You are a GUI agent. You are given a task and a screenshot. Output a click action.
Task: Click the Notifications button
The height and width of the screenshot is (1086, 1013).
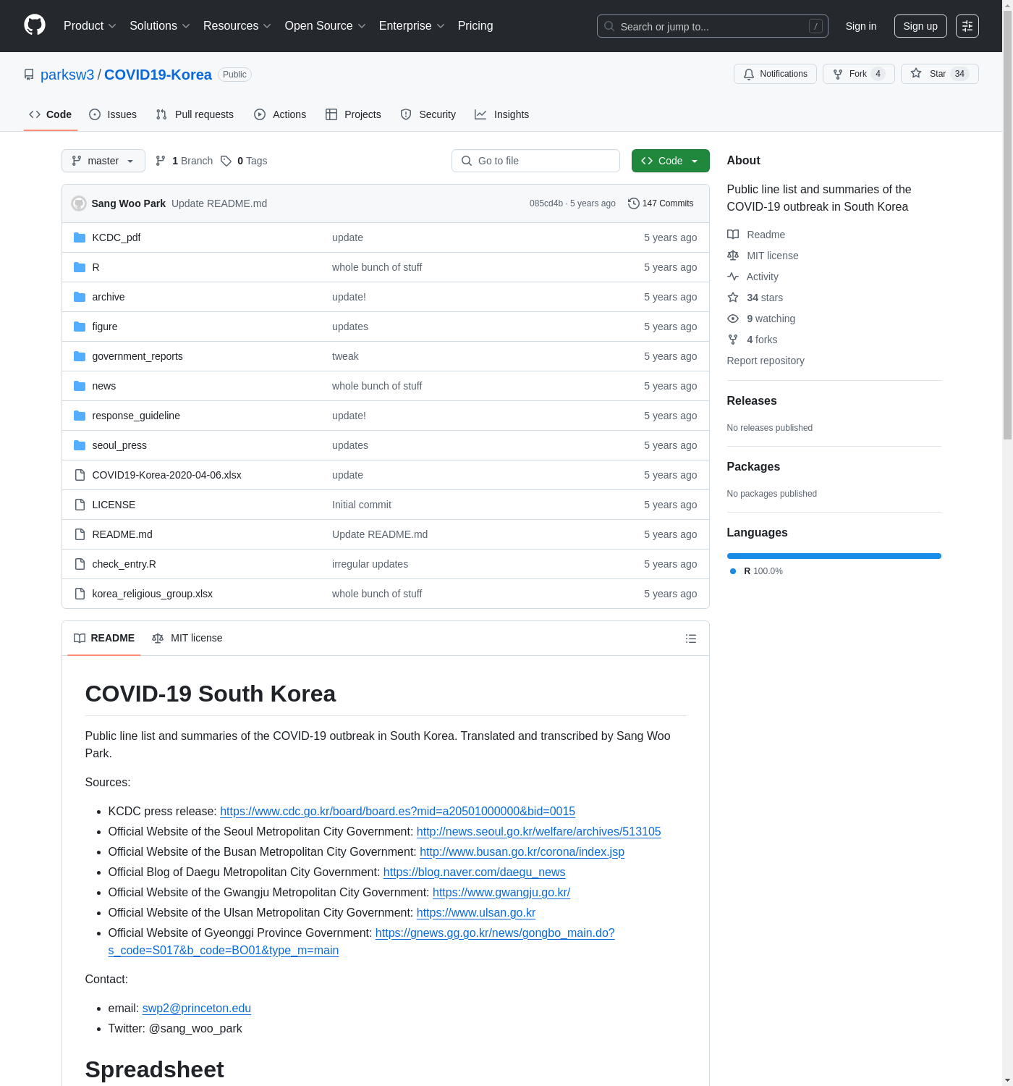point(775,74)
